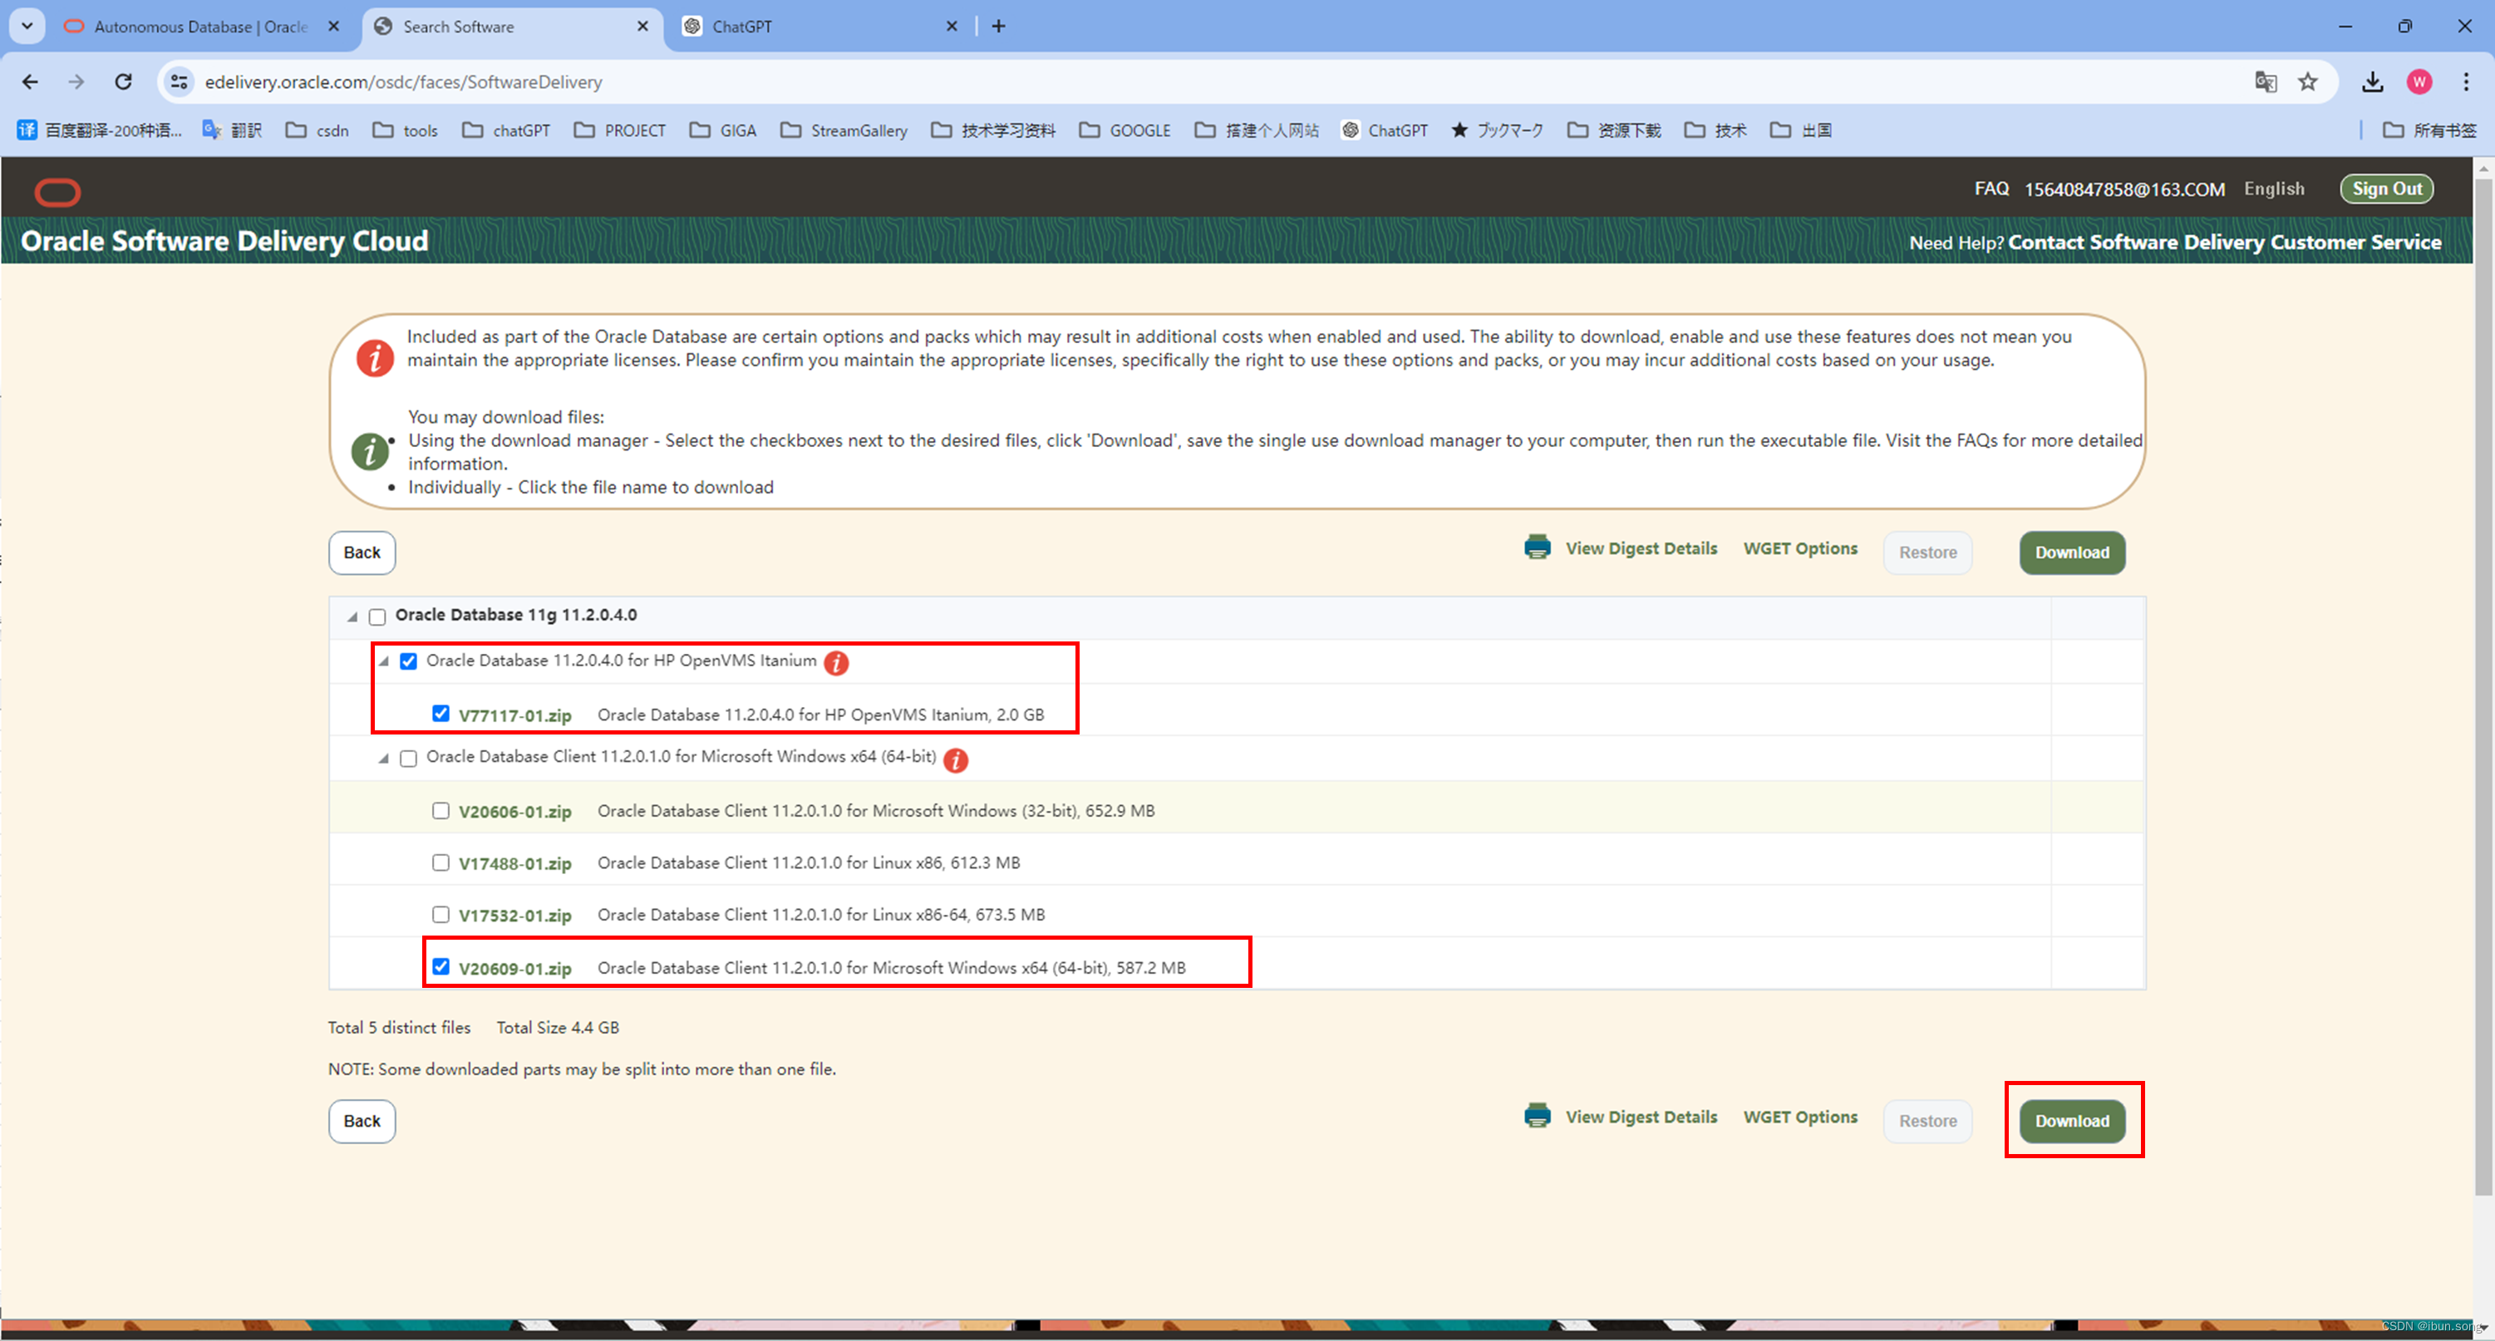Check the V17532-01.zip checkbox
This screenshot has height=1341, width=2495.
tap(440, 914)
